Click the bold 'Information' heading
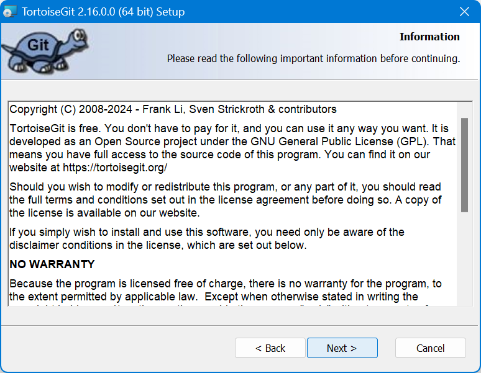 pos(429,37)
